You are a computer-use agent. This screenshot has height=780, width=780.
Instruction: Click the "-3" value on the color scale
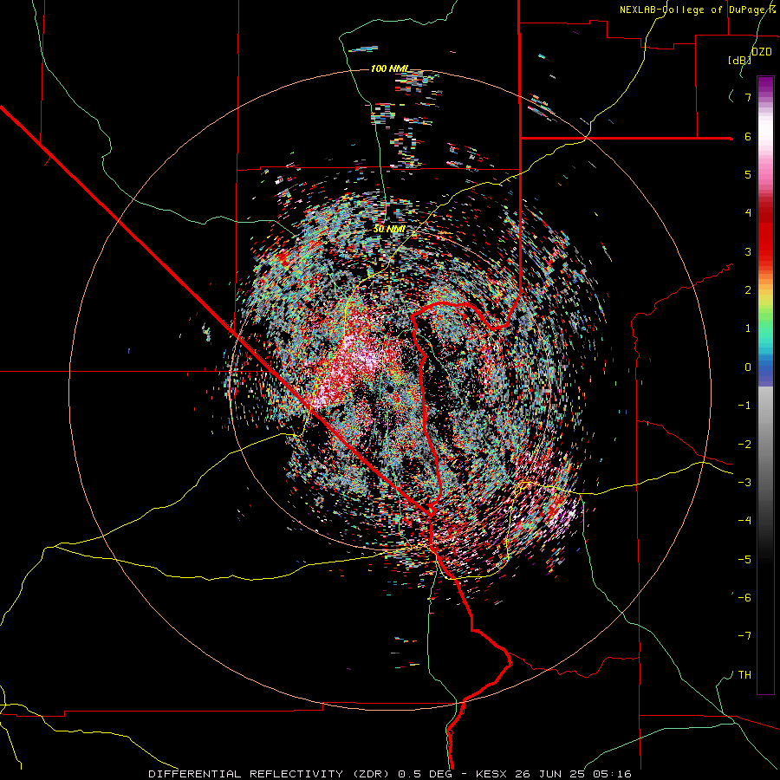click(x=744, y=482)
